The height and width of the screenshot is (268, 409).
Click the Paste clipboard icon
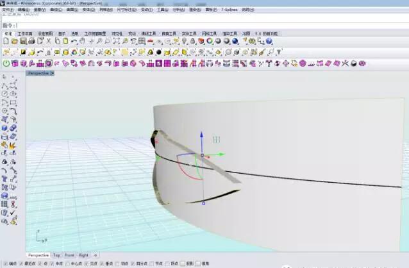(x=66, y=41)
